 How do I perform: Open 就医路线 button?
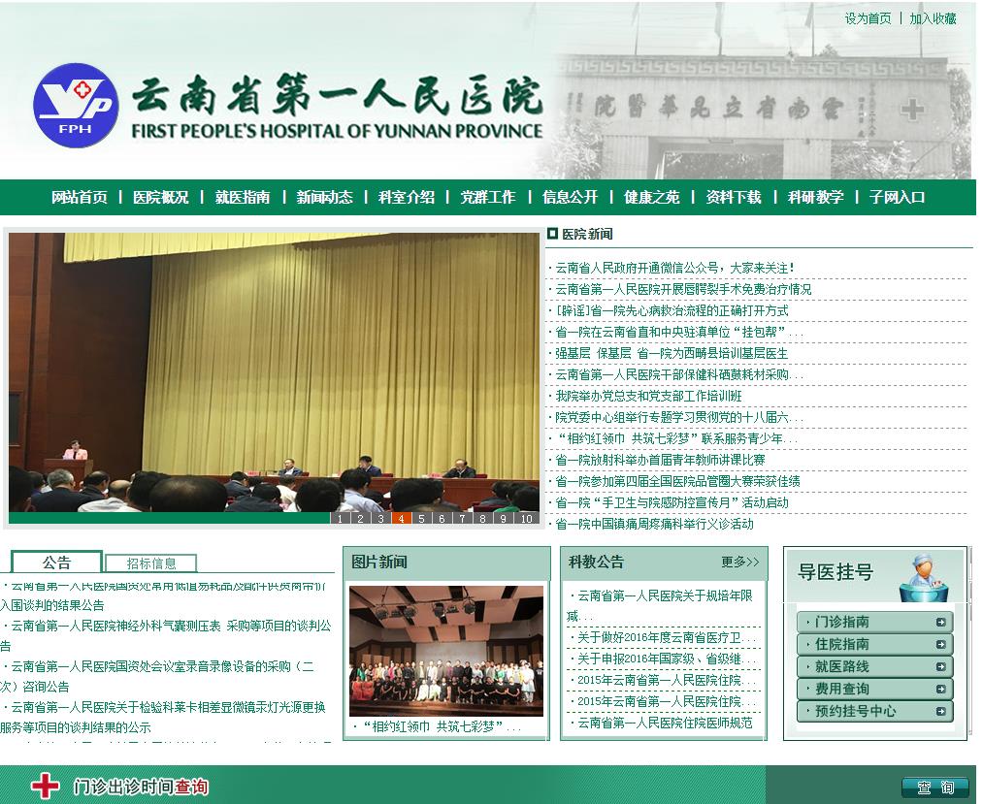click(x=875, y=666)
